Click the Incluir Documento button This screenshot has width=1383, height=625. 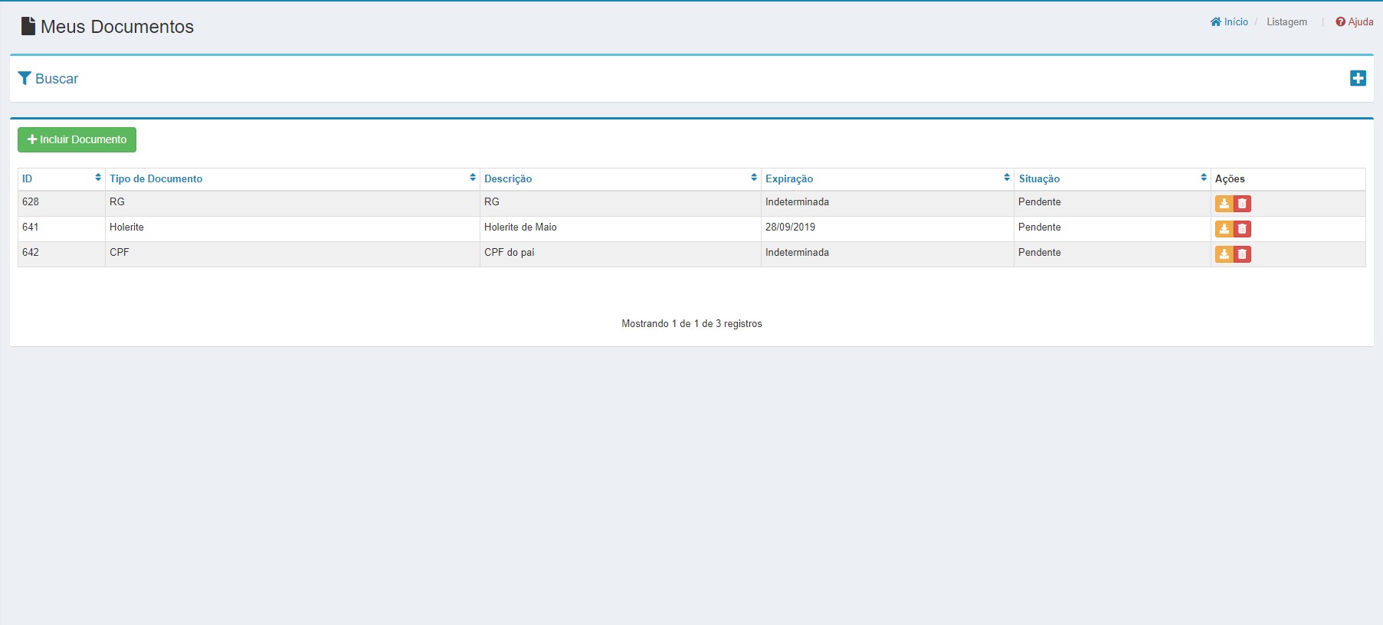[77, 139]
